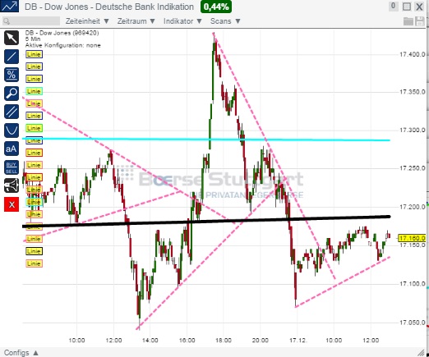
Task: Pick the magnifier zoom tool
Action: pos(12,94)
